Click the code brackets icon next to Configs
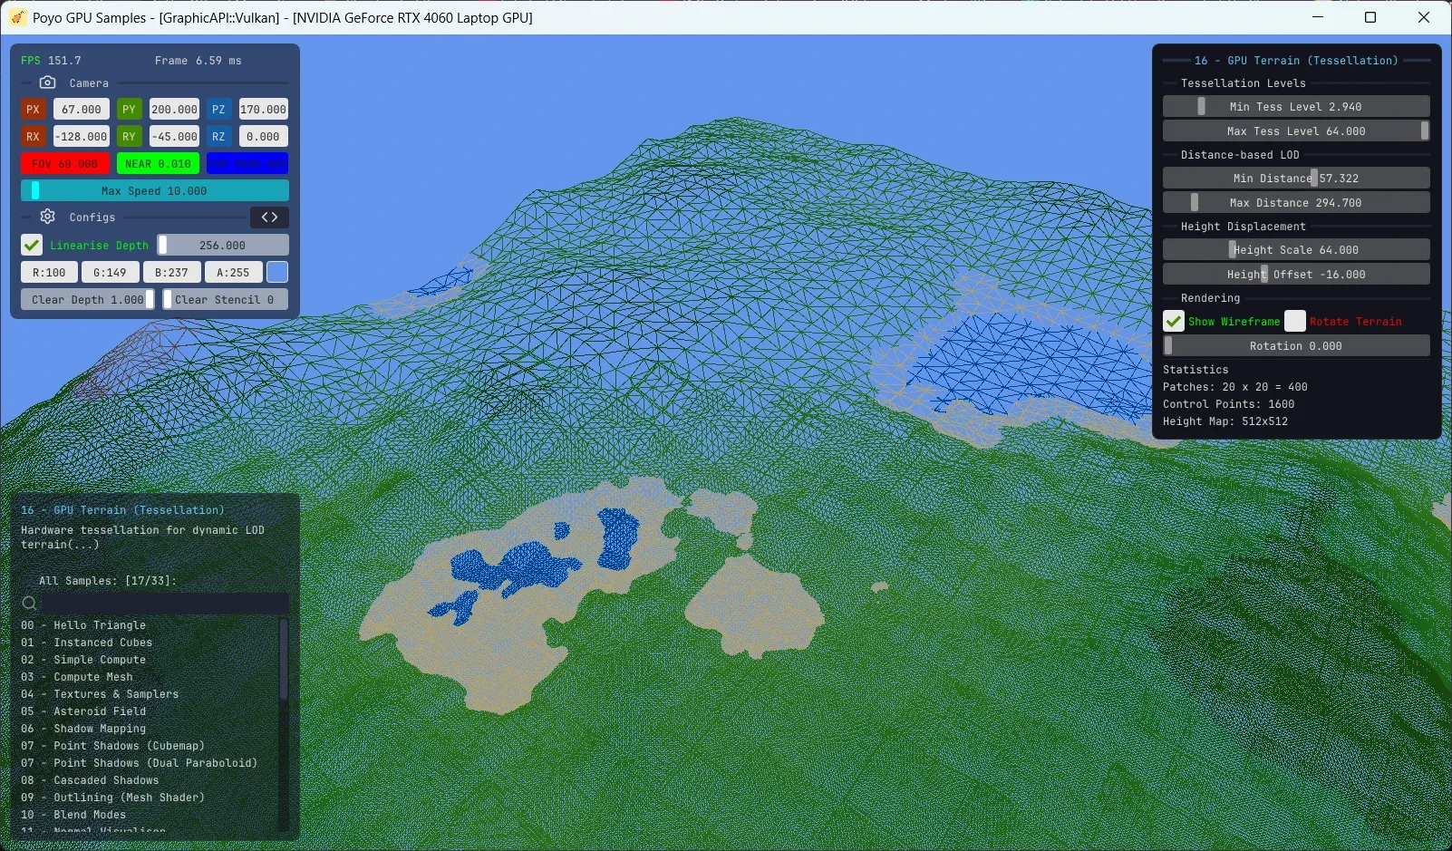The image size is (1452, 851). (269, 217)
